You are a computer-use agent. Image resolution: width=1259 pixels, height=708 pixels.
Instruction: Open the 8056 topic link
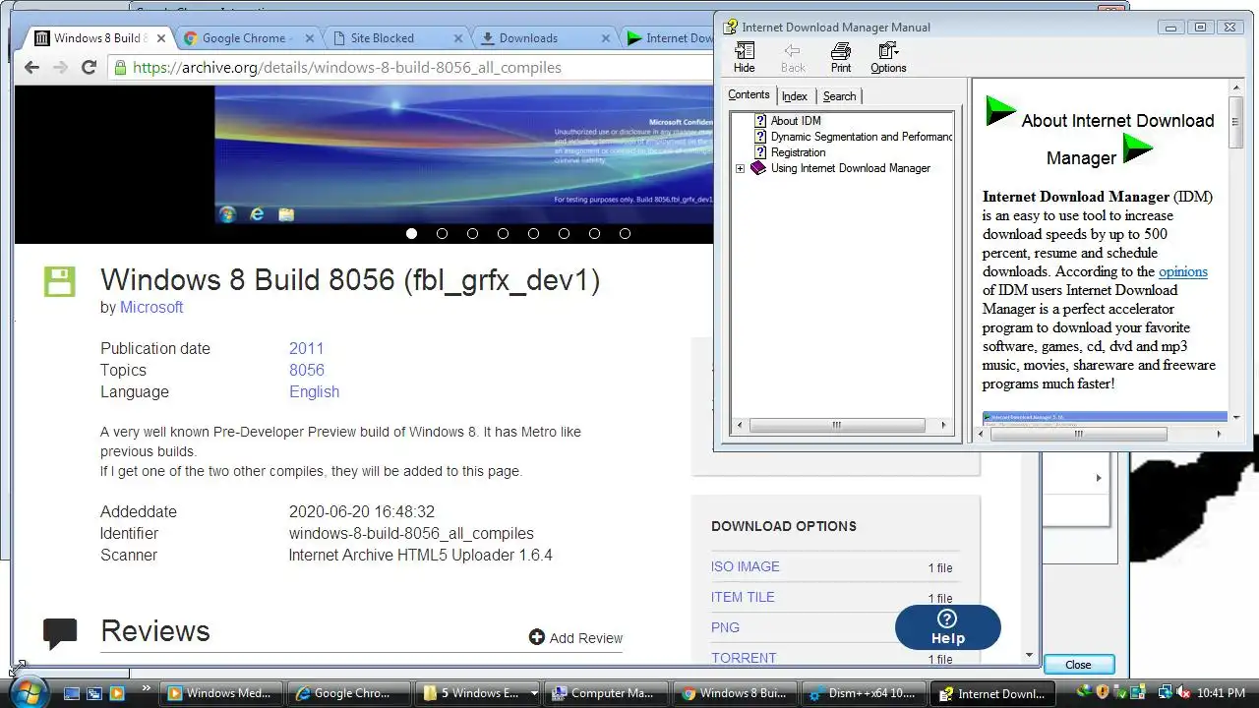click(x=306, y=370)
